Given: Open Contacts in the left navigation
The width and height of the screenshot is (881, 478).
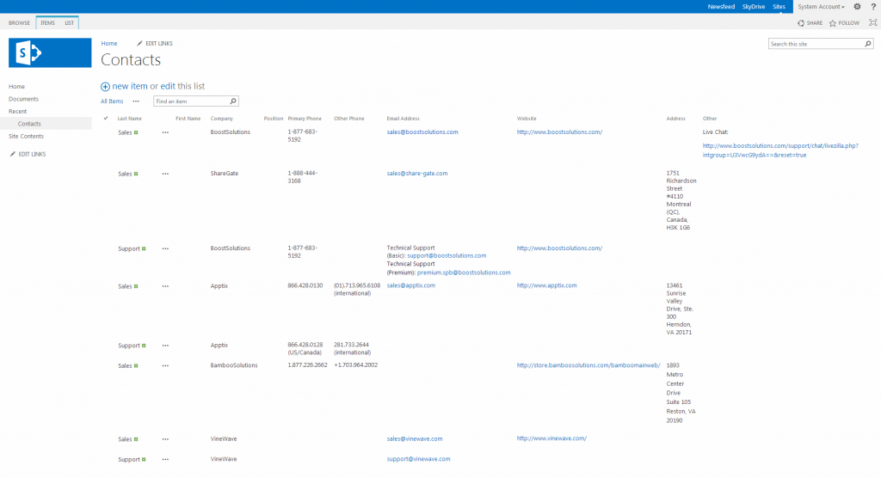Looking at the screenshot, I should [29, 124].
